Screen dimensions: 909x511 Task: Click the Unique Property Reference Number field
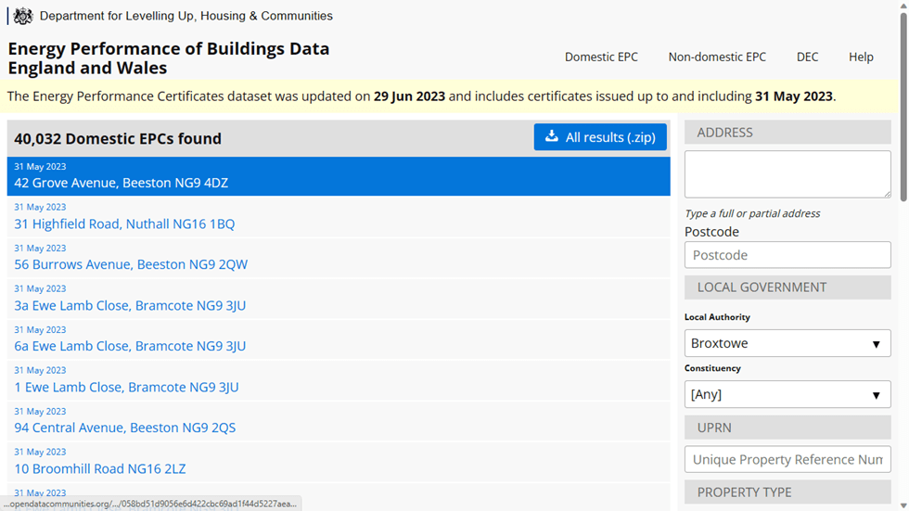point(787,459)
